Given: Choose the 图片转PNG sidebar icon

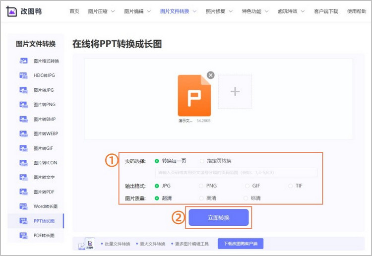Looking at the screenshot, I should [23, 105].
